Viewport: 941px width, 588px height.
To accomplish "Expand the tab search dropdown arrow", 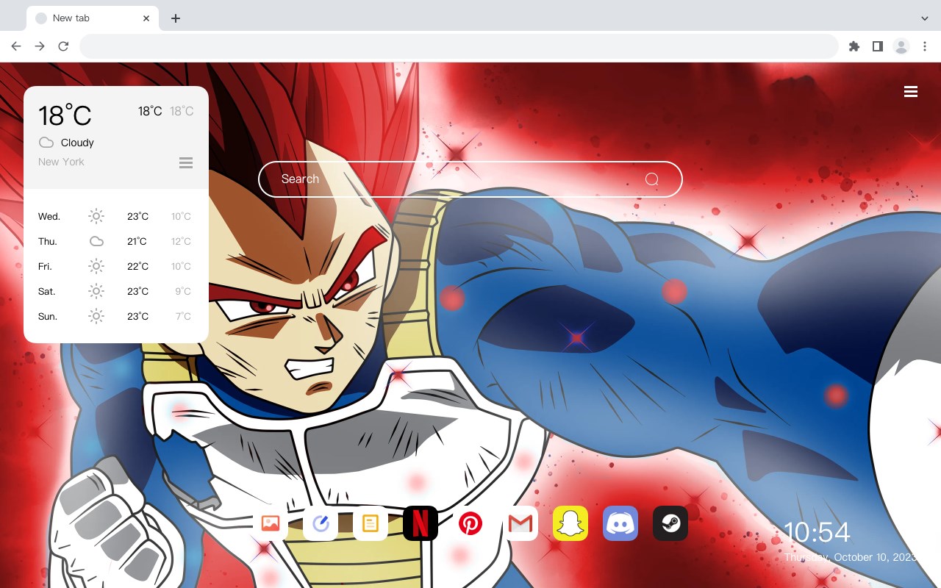I will (925, 18).
